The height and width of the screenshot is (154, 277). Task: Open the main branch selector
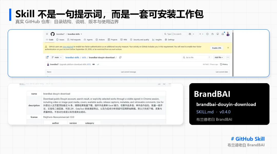(56, 57)
